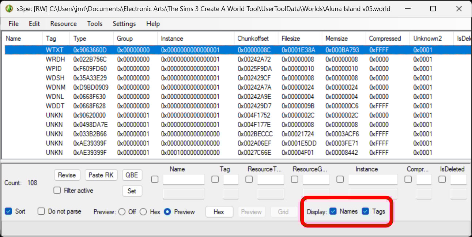The width and height of the screenshot is (472, 237).
Task: Click the Set filter button
Action: 132,191
